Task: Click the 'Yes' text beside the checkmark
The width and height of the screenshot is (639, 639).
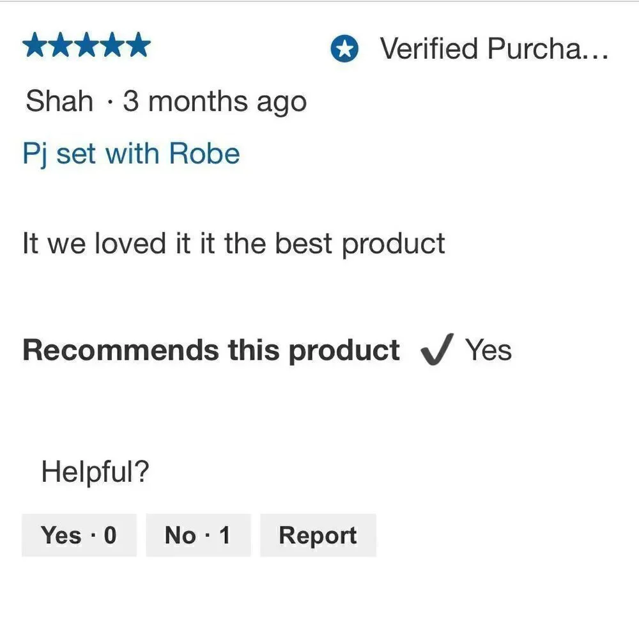Action: pyautogui.click(x=488, y=350)
